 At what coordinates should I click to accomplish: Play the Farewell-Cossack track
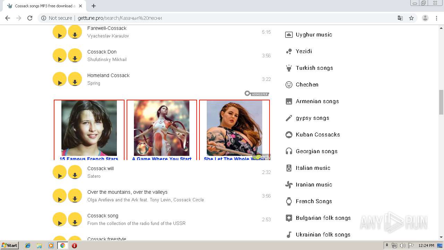[60, 32]
